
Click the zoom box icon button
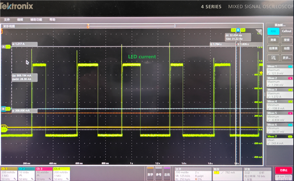(x=273, y=58)
